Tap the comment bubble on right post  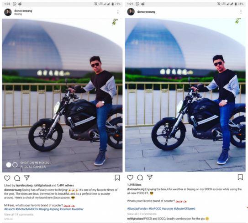(140, 177)
